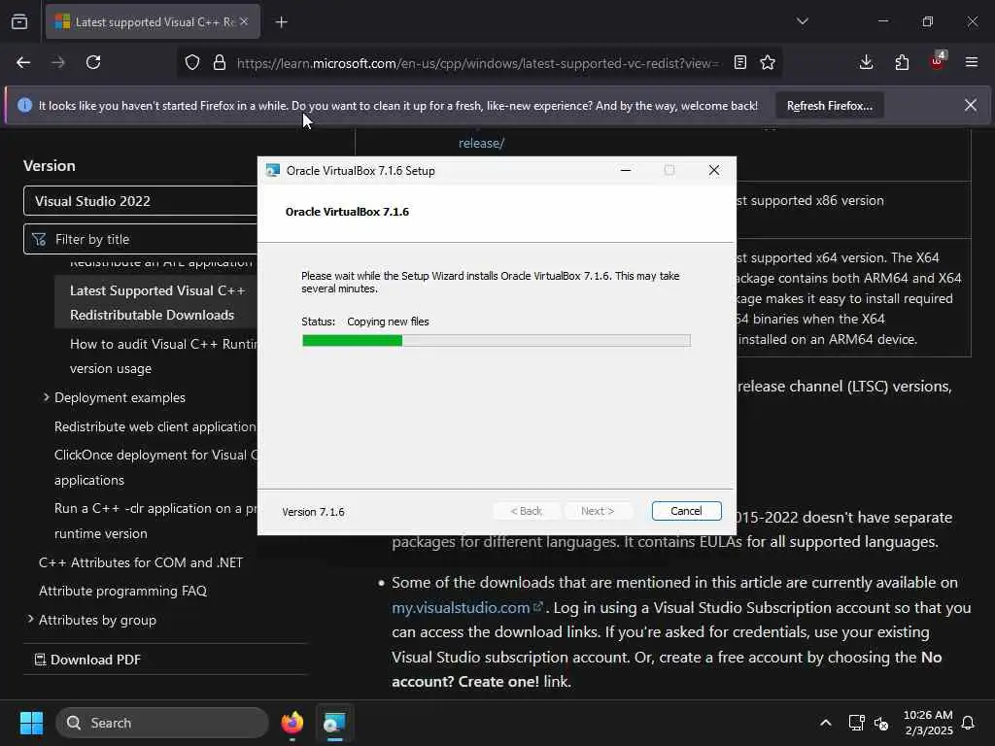Click the URL address bar
This screenshot has height=746, width=995.
pos(477,63)
